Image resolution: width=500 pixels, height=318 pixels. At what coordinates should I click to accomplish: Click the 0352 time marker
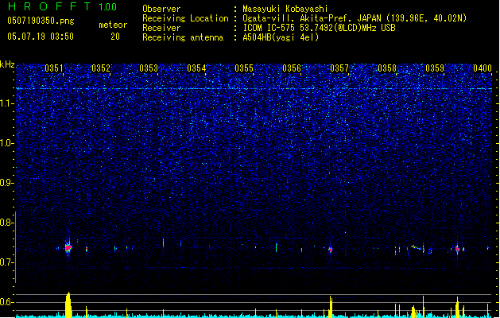101,68
